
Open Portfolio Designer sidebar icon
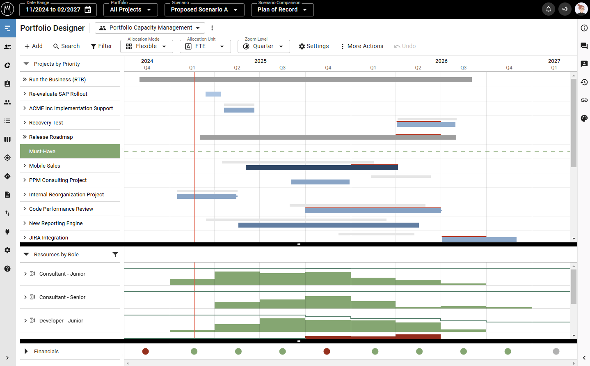7,28
